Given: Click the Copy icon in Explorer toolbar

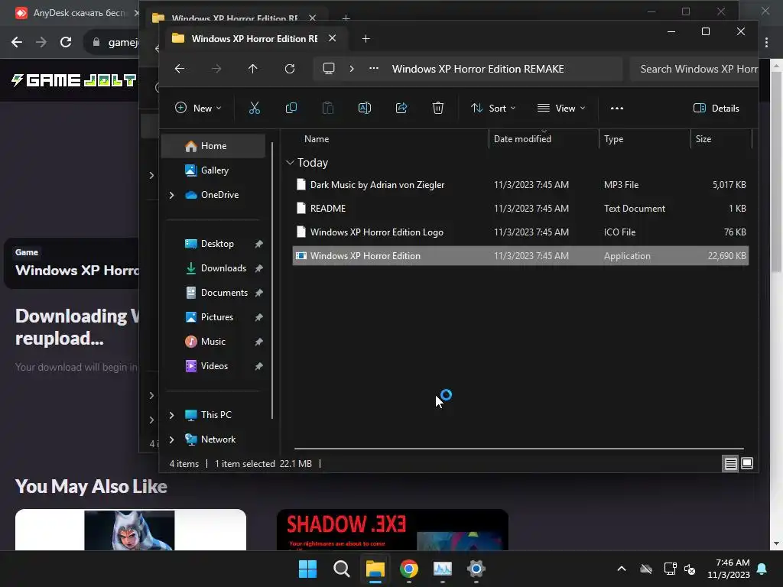Looking at the screenshot, I should click(x=291, y=108).
